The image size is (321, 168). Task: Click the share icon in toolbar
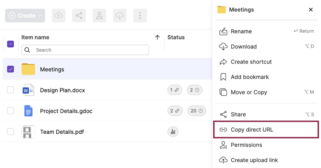tap(79, 16)
